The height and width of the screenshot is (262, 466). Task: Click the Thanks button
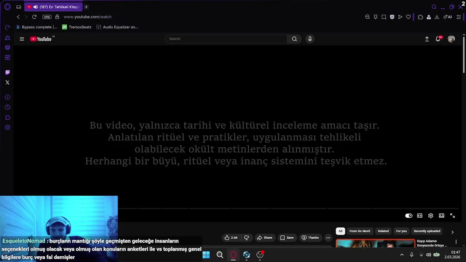coord(310,238)
